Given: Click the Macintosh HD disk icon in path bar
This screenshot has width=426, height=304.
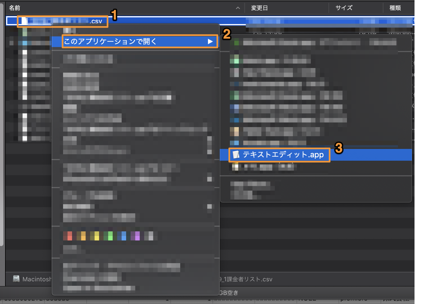Looking at the screenshot, I should (16, 279).
